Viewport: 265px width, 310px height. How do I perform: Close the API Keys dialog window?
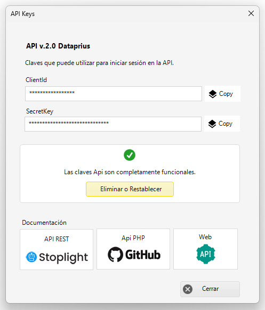click(251, 13)
